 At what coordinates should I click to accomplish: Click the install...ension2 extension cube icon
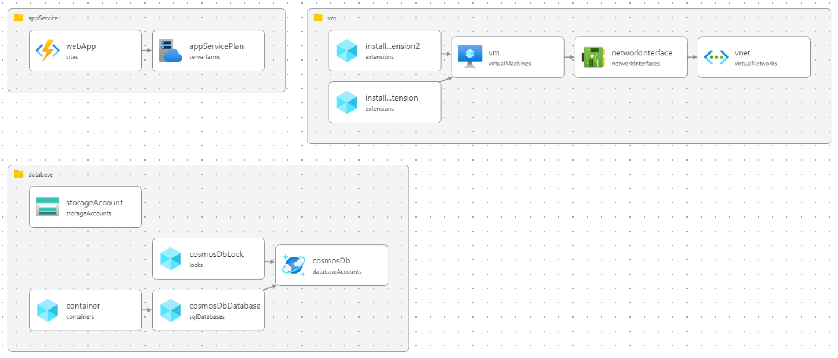[x=346, y=51]
